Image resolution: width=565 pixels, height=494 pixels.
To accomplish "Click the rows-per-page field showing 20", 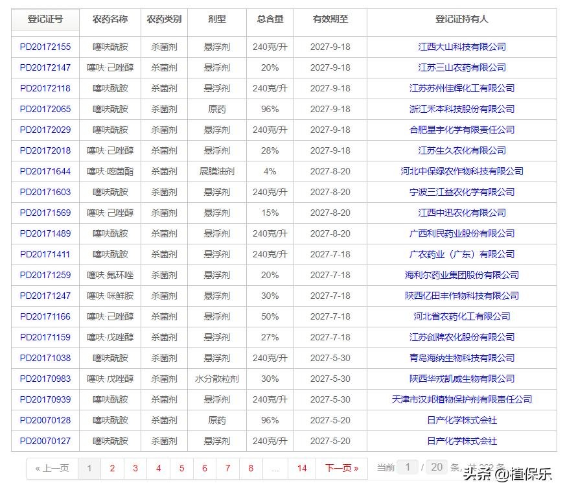I will click(x=437, y=467).
